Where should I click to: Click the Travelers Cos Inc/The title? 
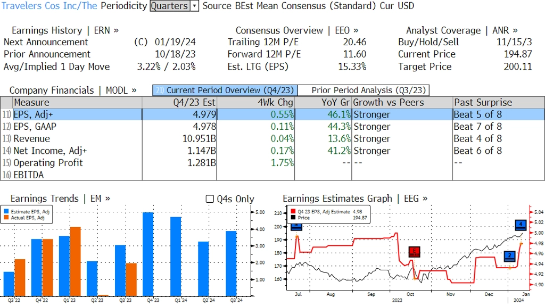49,6
